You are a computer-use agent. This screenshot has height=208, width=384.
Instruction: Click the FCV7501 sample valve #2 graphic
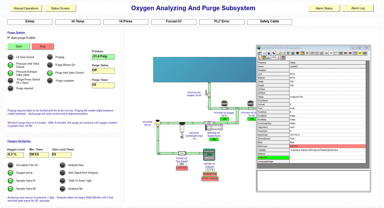[x=250, y=105]
